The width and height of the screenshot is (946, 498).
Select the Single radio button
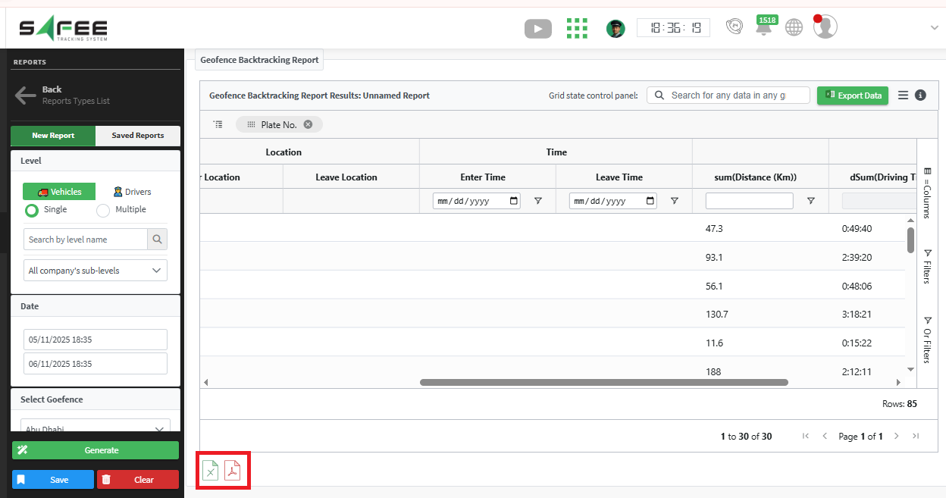click(x=32, y=210)
